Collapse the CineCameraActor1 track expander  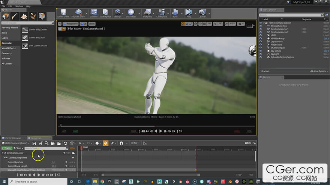tap(3, 153)
